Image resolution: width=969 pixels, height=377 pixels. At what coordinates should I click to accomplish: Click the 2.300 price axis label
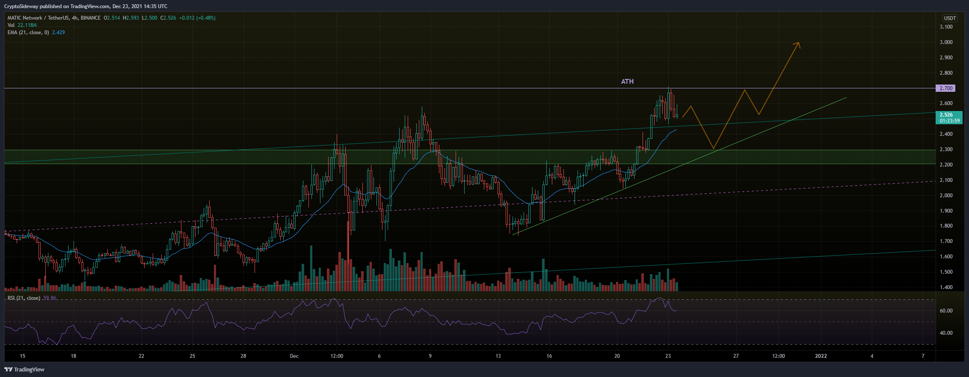click(x=946, y=149)
